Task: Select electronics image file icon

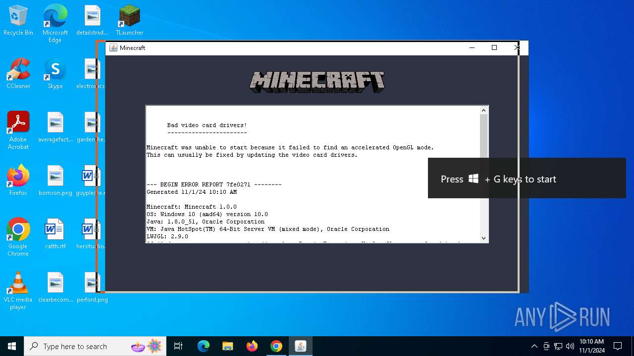Action: coord(91,74)
